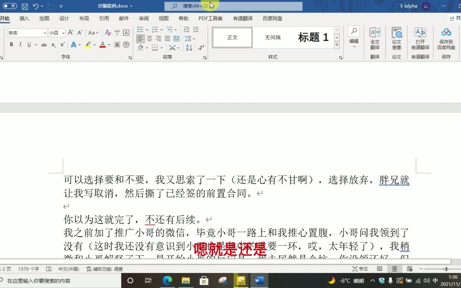
Task: Click 论文查重 paper check icon
Action: [396, 39]
